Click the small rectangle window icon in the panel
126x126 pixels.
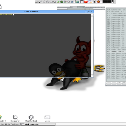click(51, 2)
